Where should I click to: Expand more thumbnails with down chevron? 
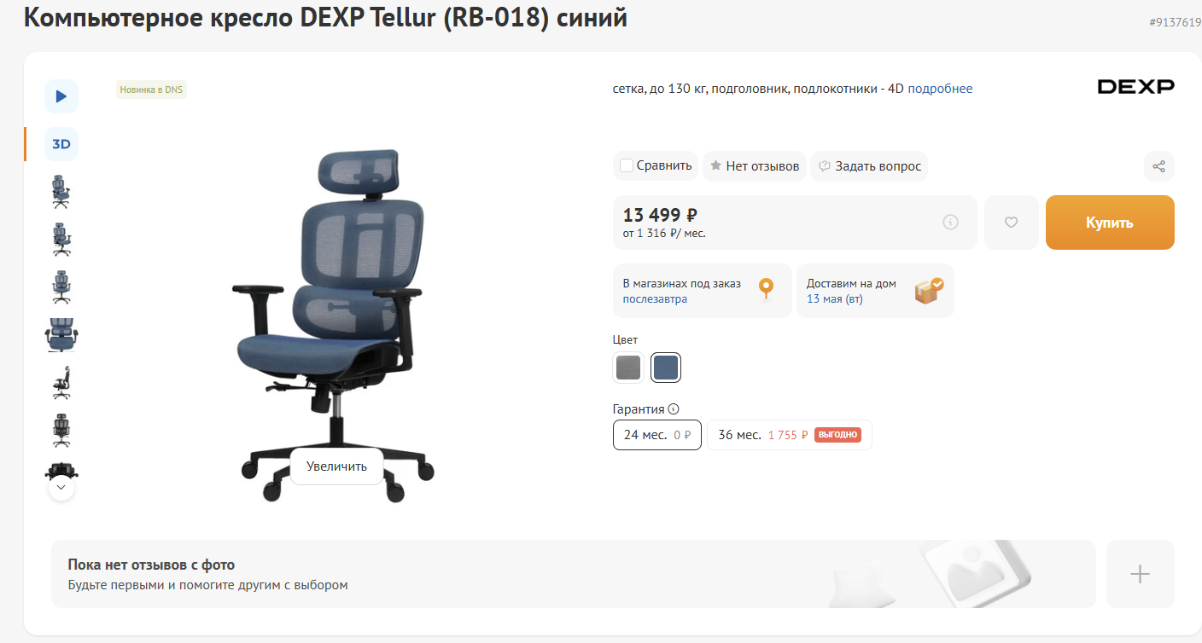tap(61, 488)
